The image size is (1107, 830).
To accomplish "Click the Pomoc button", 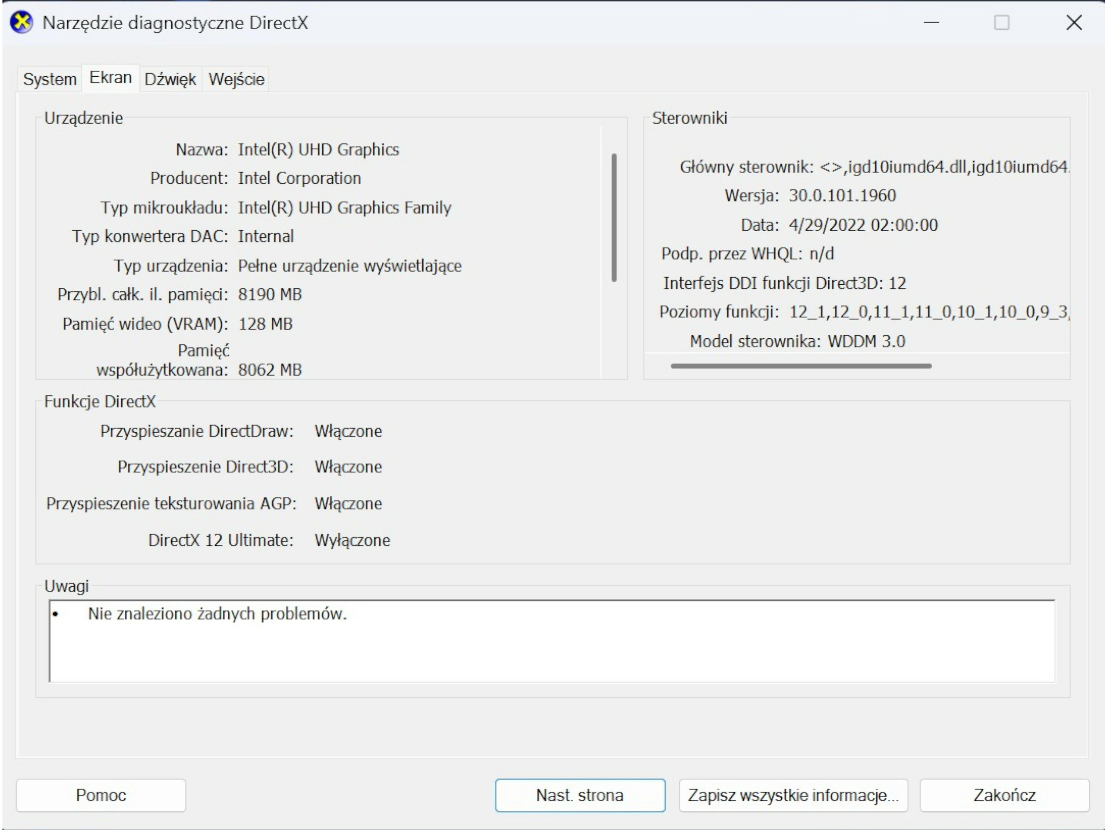I will tap(100, 795).
